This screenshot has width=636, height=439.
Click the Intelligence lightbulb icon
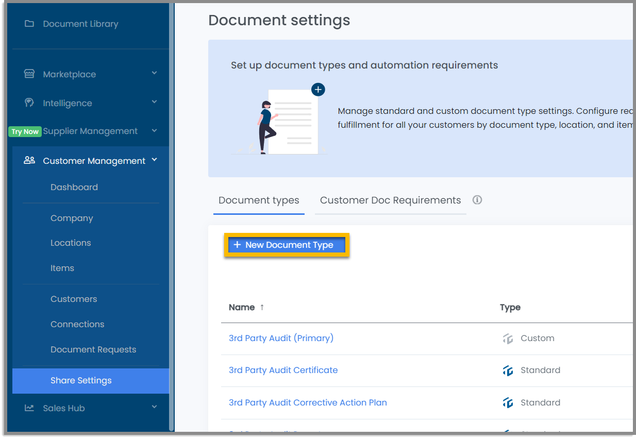point(30,103)
